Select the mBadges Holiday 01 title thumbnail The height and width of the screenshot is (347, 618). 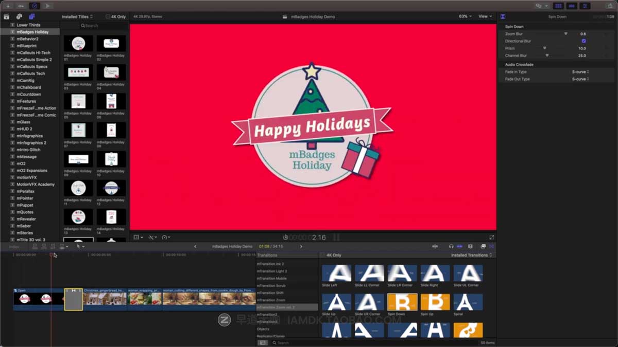click(x=78, y=43)
